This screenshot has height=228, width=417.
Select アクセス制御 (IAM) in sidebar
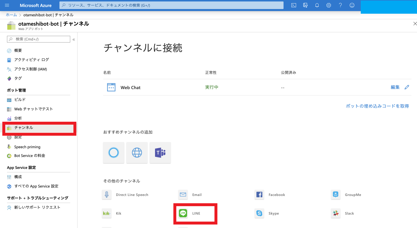30,69
